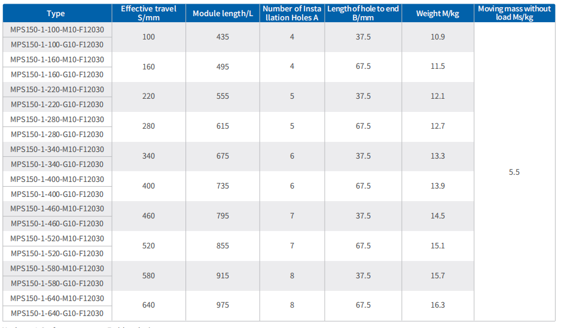This screenshot has height=328, width=561.
Task: Select Number of Installation Holes A header
Action: pos(292,13)
